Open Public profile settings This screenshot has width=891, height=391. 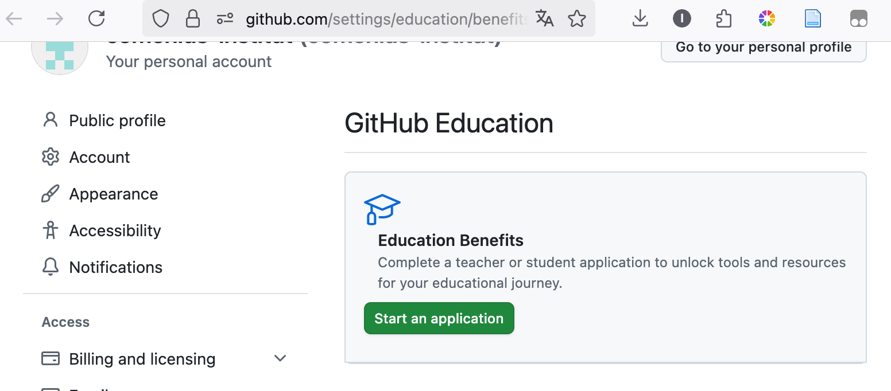[117, 120]
